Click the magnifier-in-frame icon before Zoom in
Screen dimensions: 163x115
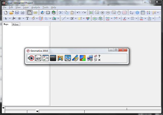coord(97,13)
